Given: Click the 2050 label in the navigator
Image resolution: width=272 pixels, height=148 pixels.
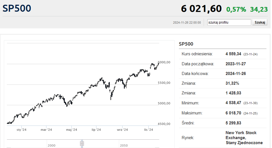Looking at the screenshot, I should [124, 145].
